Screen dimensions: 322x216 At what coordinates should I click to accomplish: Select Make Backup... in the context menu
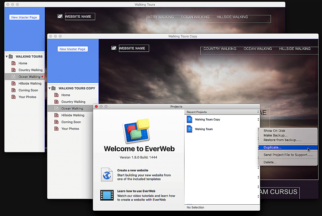275,135
